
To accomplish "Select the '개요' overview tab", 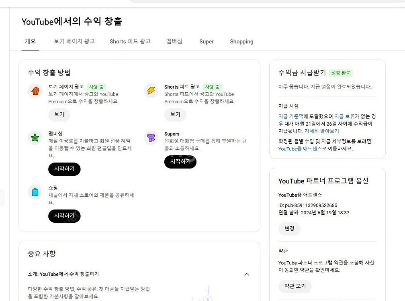I will 30,41.
